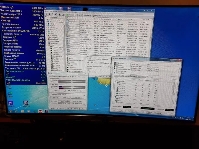Click Submit and Compare in CPU-Z

pos(78,98)
